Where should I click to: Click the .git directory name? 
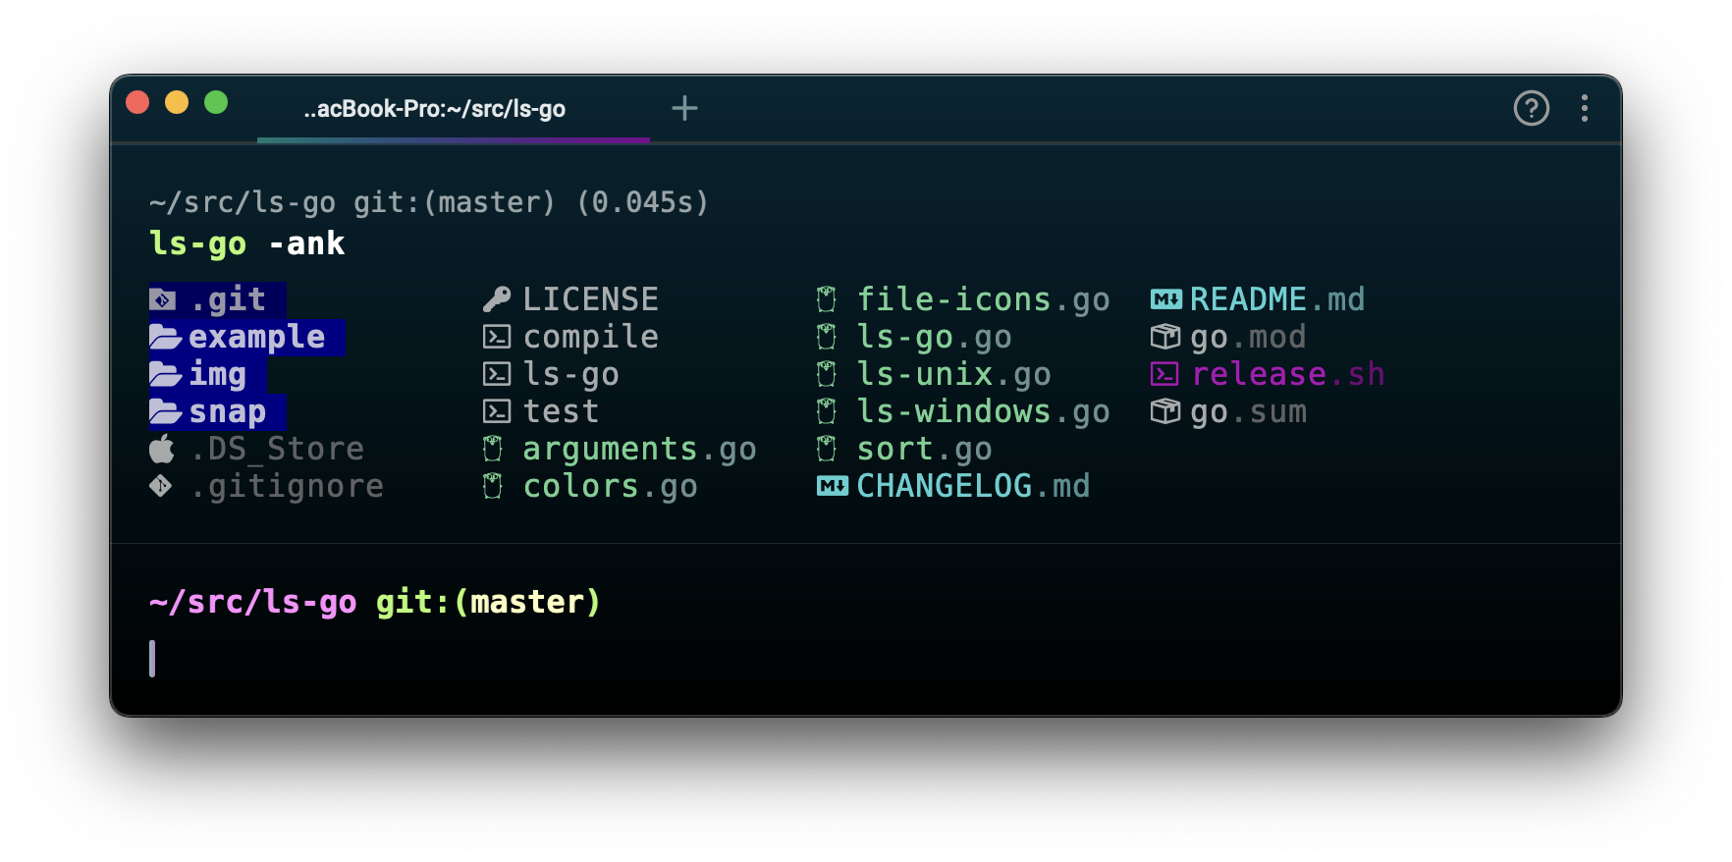click(x=228, y=299)
